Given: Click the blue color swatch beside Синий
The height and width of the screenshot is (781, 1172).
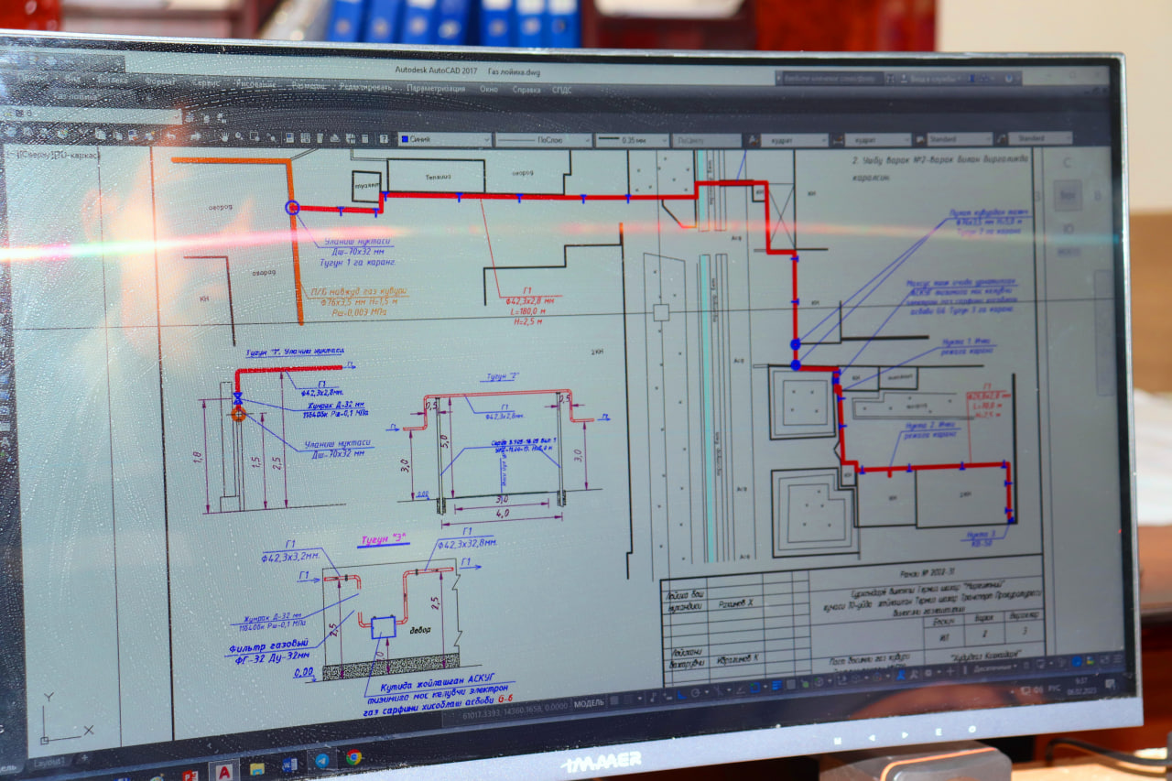Looking at the screenshot, I should coord(404,140).
